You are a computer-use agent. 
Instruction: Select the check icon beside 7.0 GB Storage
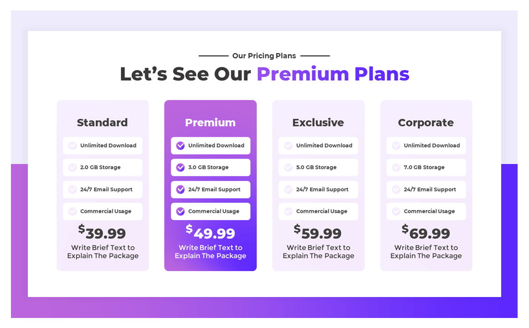point(395,167)
